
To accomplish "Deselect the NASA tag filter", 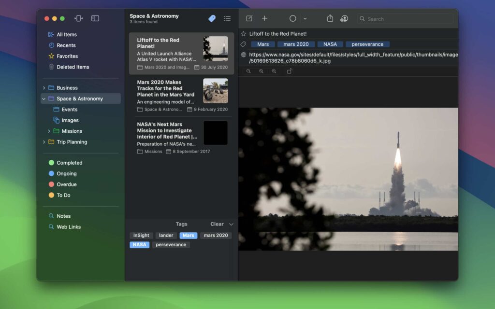I will tap(139, 245).
